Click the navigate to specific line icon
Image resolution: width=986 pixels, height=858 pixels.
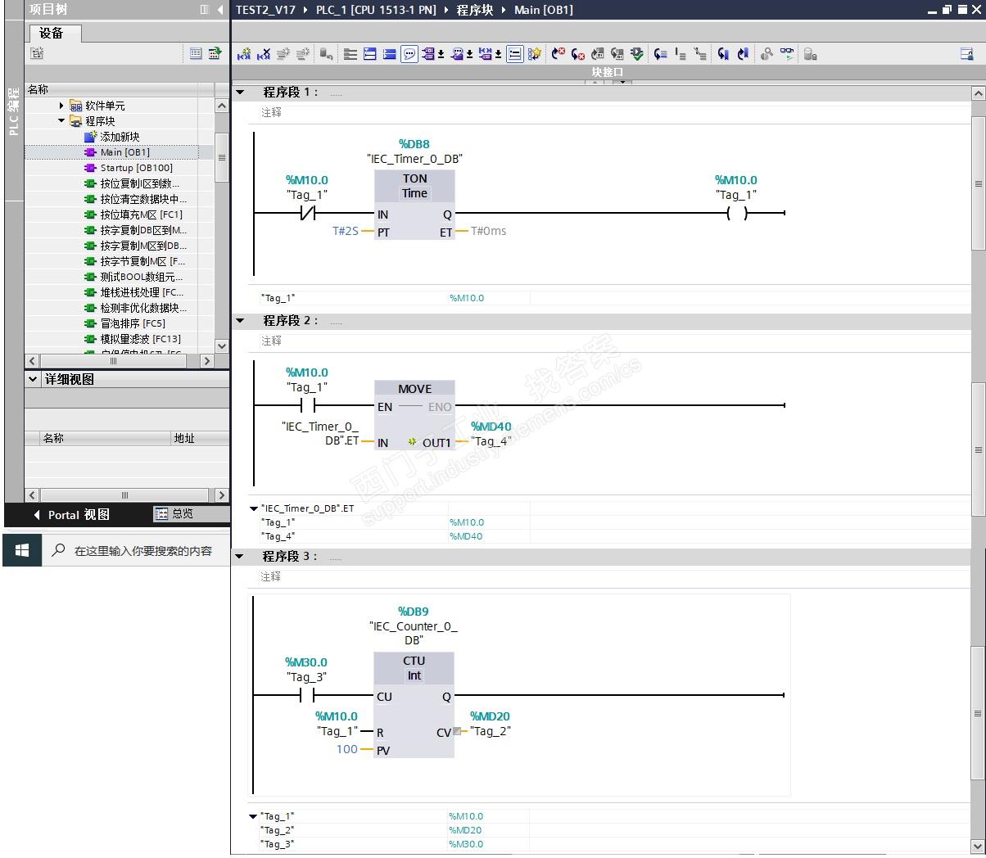click(660, 54)
